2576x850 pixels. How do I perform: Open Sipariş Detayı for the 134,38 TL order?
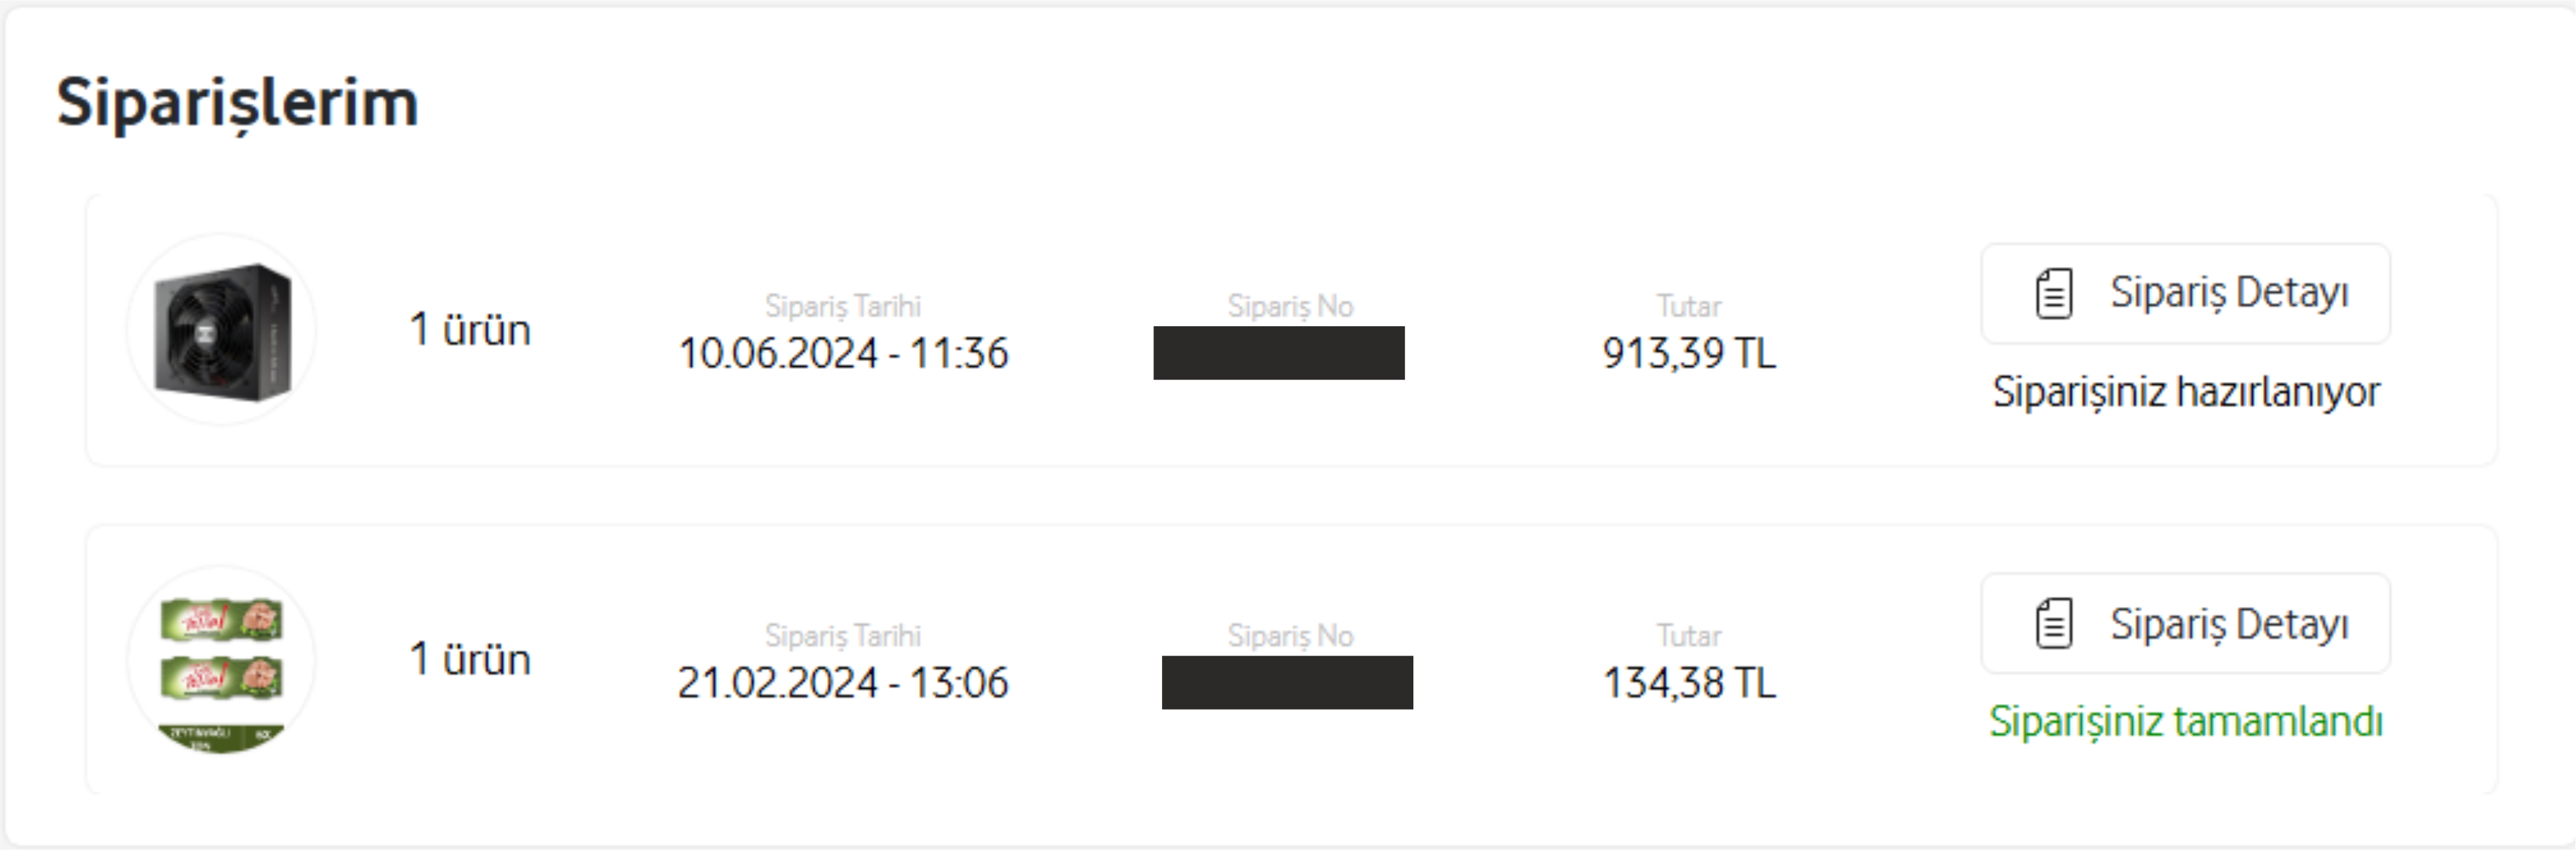(x=2185, y=624)
